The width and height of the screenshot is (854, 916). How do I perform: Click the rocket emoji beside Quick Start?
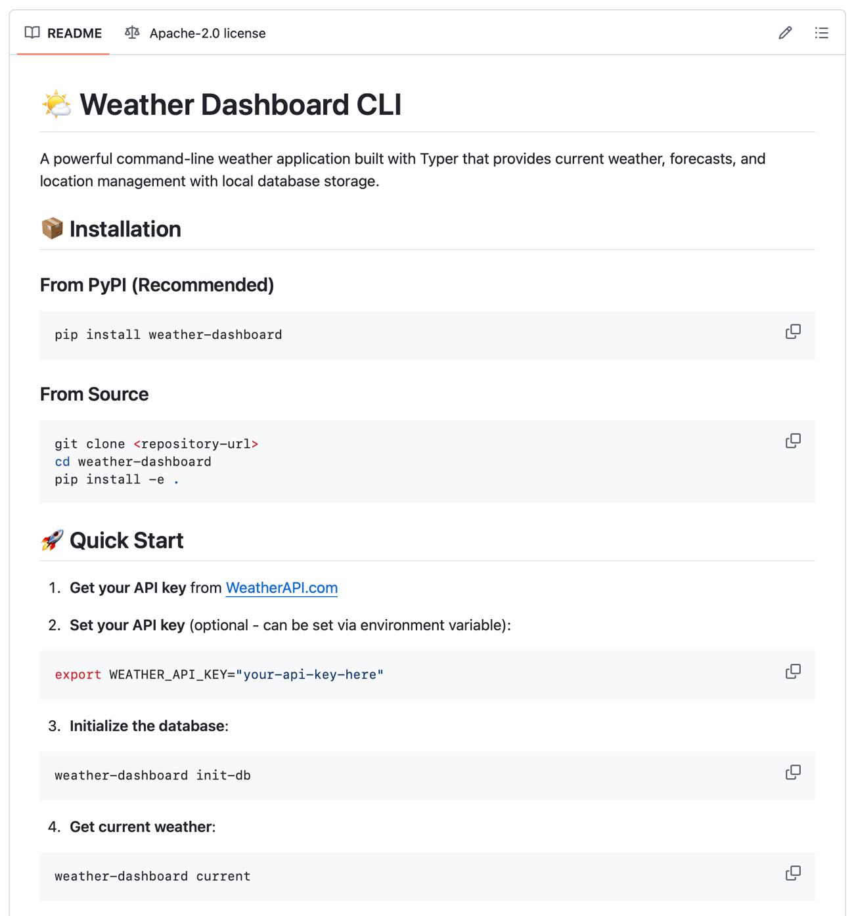[x=52, y=540]
